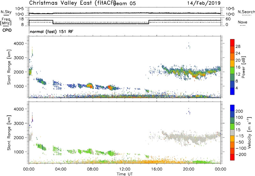
Task: Pick the gray segment of velocity colorbar
Action: point(232,132)
